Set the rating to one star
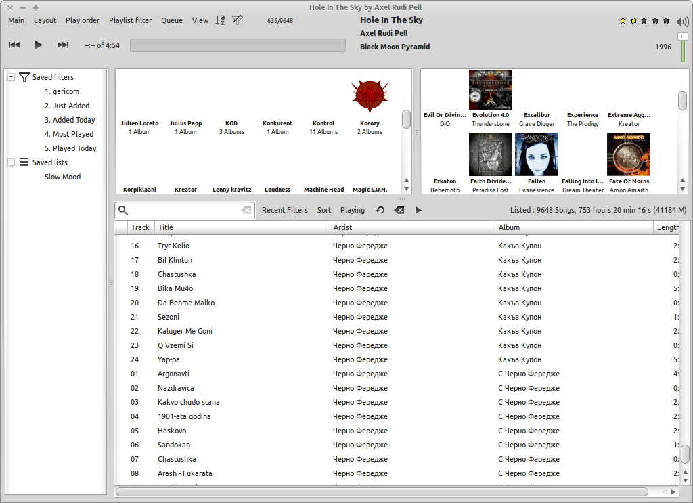 [623, 21]
